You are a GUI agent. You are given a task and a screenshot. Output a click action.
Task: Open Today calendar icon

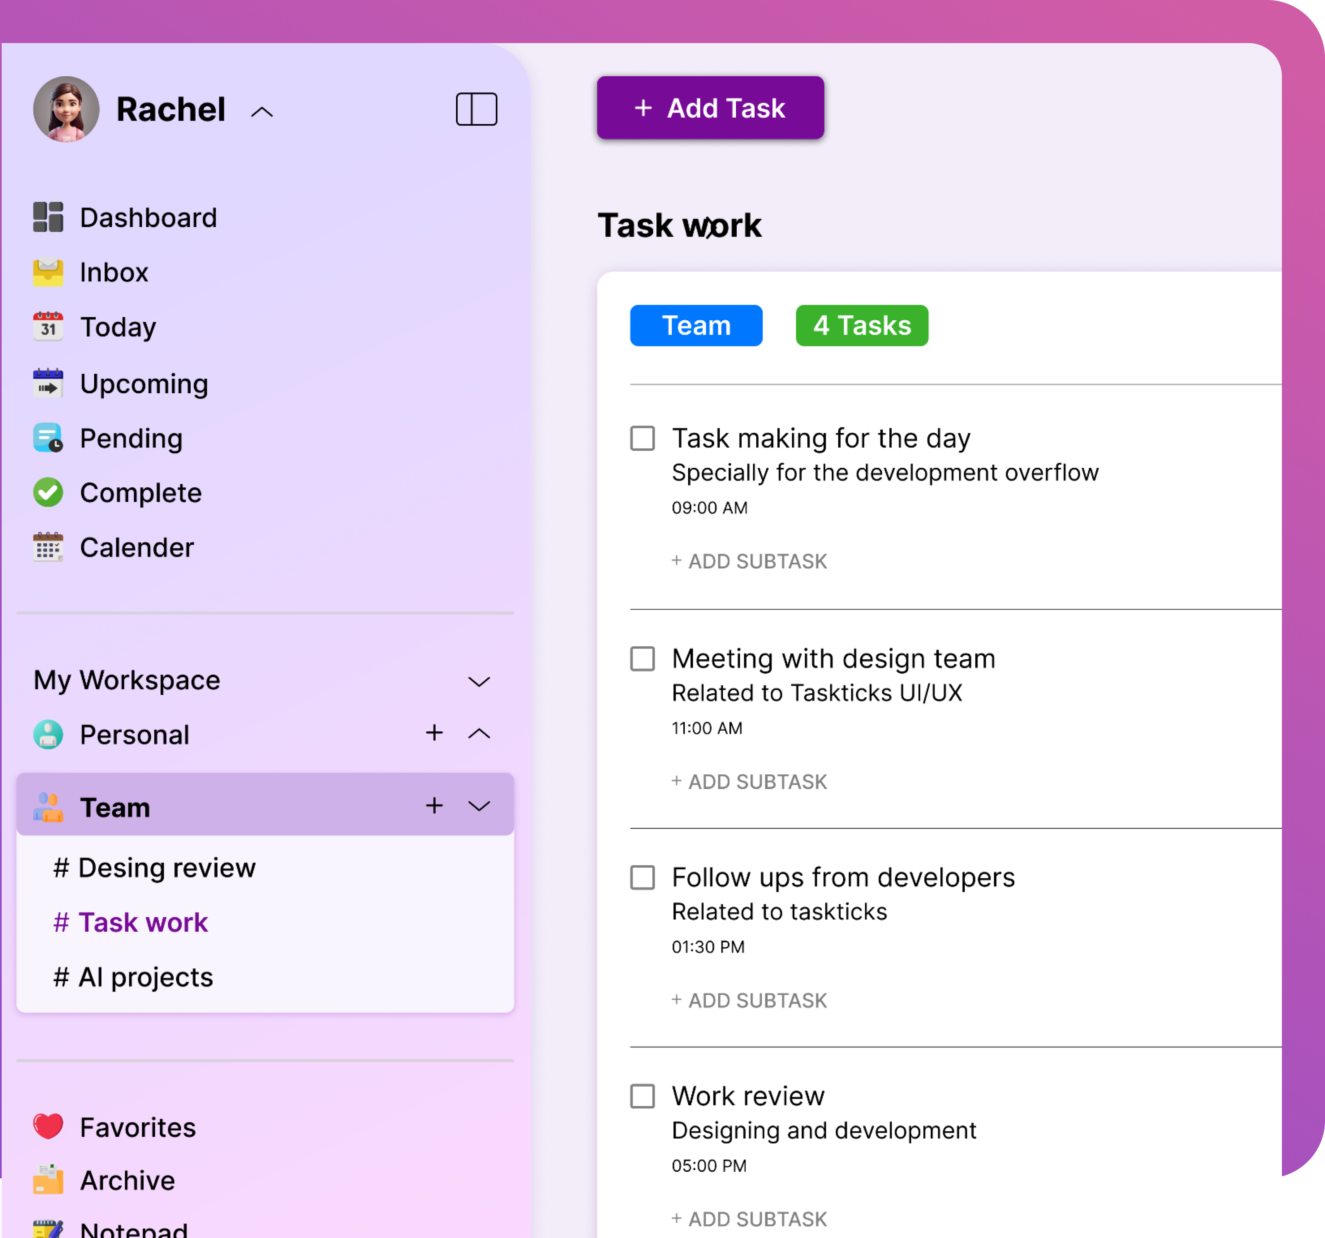tap(48, 326)
